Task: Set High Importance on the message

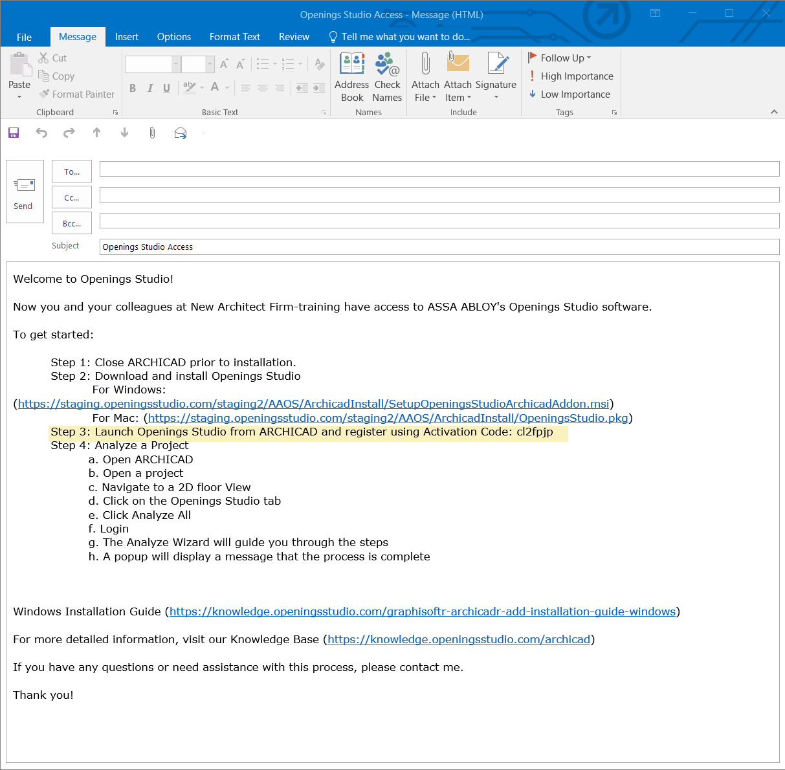Action: pyautogui.click(x=571, y=76)
